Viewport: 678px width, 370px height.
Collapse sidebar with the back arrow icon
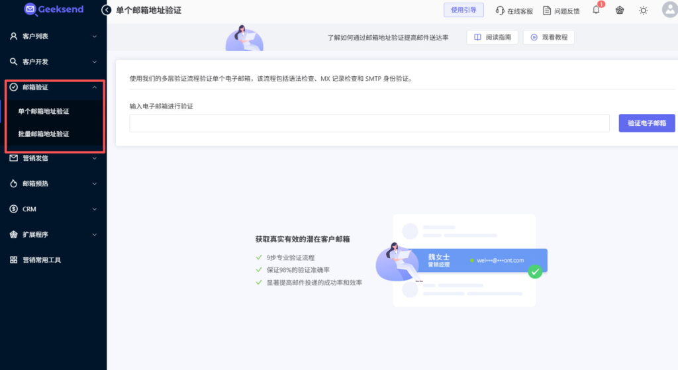[107, 10]
